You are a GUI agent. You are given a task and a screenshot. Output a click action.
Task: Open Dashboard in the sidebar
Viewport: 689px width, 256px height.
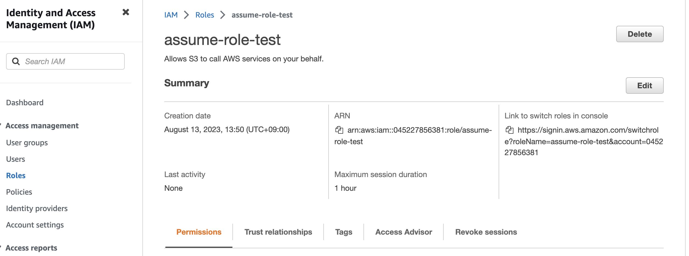25,103
